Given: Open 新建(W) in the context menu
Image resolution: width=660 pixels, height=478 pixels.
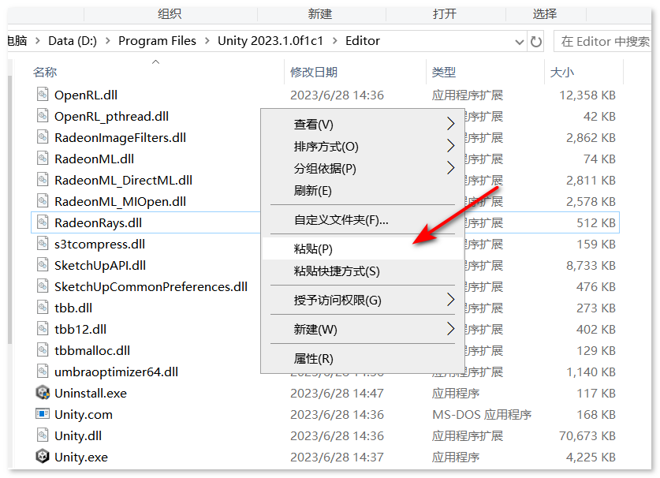Looking at the screenshot, I should point(362,330).
